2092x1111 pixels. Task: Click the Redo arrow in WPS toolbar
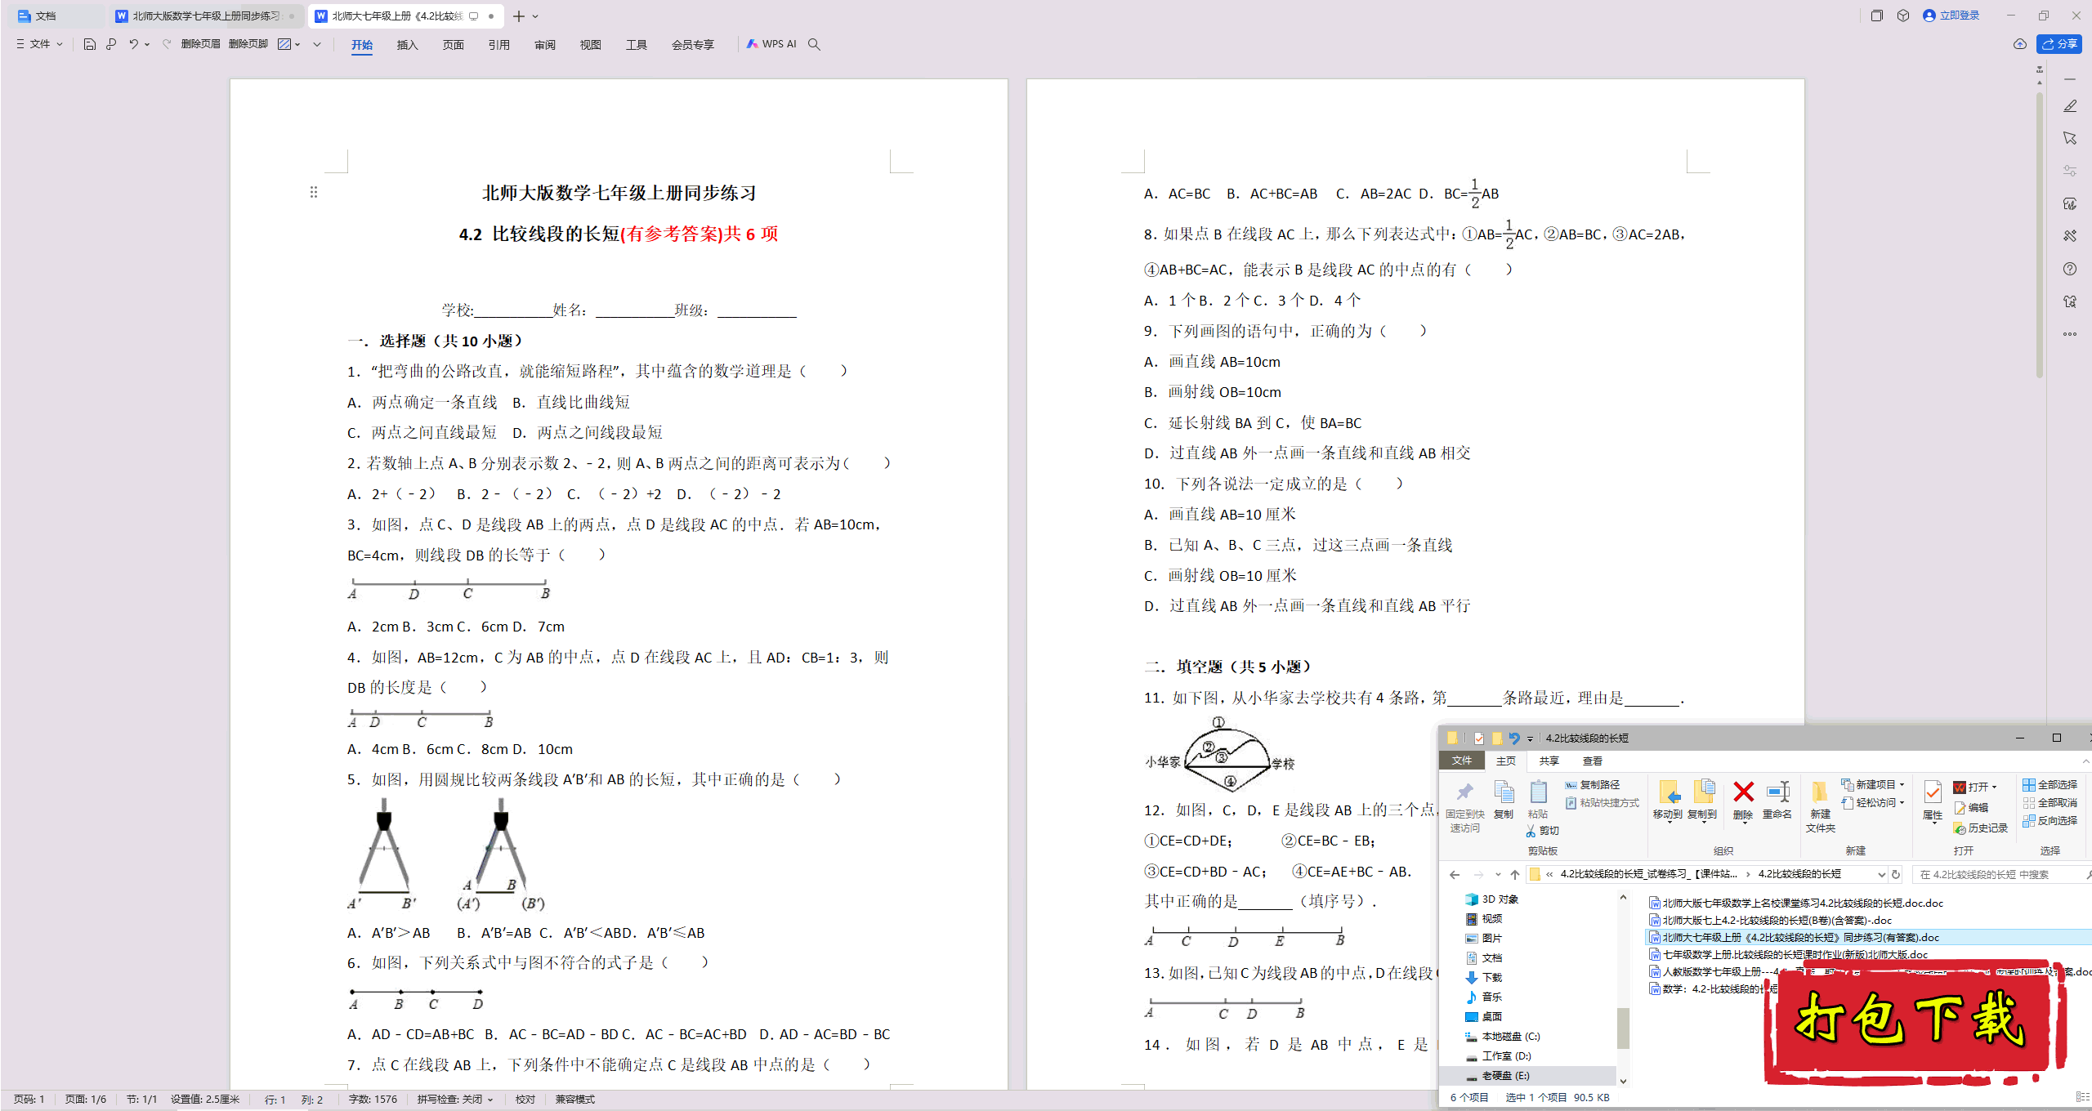167,44
